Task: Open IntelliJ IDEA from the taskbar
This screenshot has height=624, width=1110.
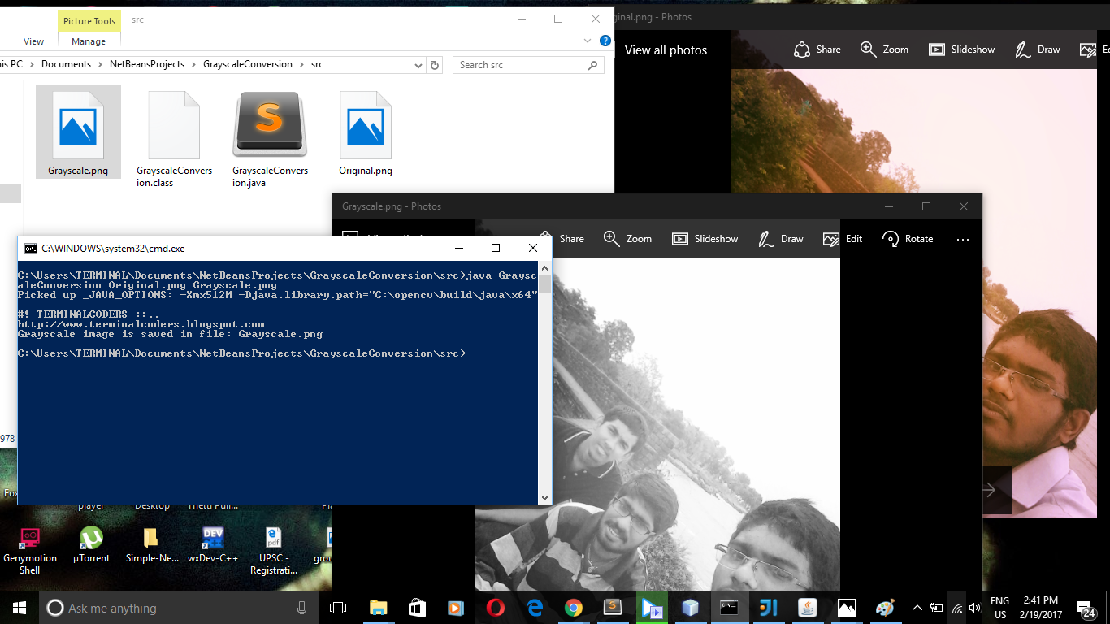Action: click(x=768, y=607)
